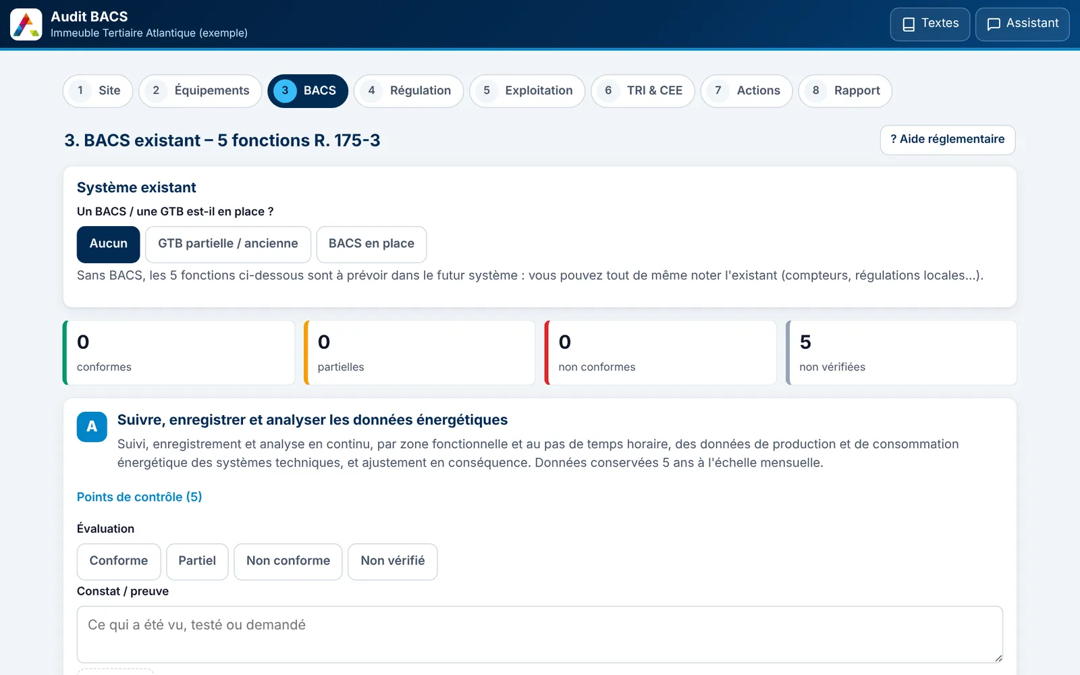Click the 'Un BACS / une GTB est-il en place ?' label

tap(175, 212)
